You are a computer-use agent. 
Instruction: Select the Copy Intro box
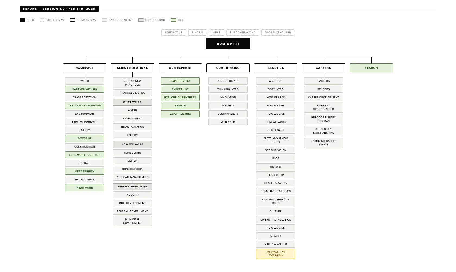pos(276,89)
